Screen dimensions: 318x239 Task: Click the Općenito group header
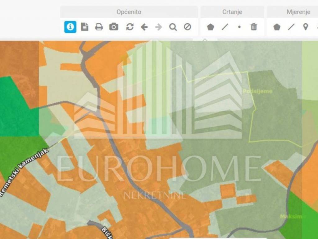tap(129, 12)
